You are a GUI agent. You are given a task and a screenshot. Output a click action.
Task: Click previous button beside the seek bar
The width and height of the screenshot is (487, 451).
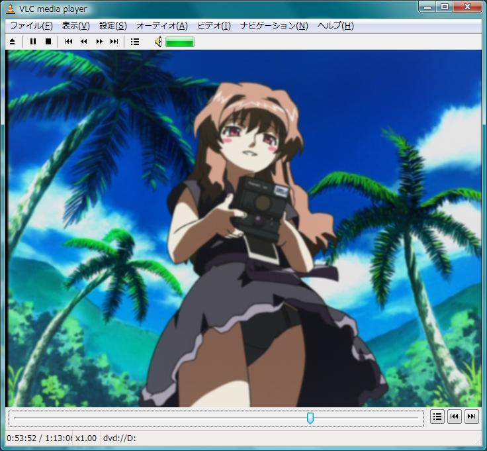[455, 416]
